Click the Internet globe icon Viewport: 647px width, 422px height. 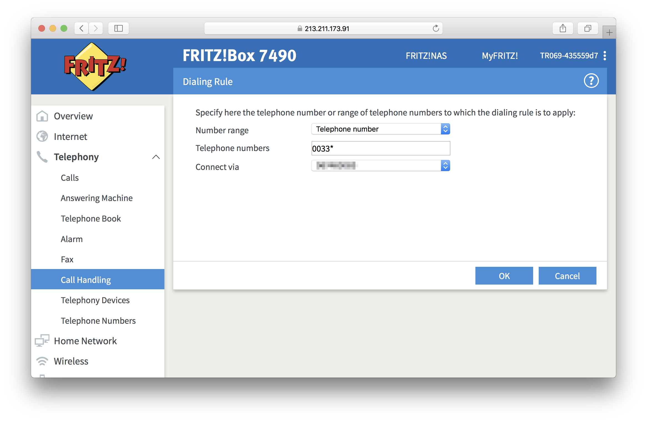pyautogui.click(x=42, y=136)
